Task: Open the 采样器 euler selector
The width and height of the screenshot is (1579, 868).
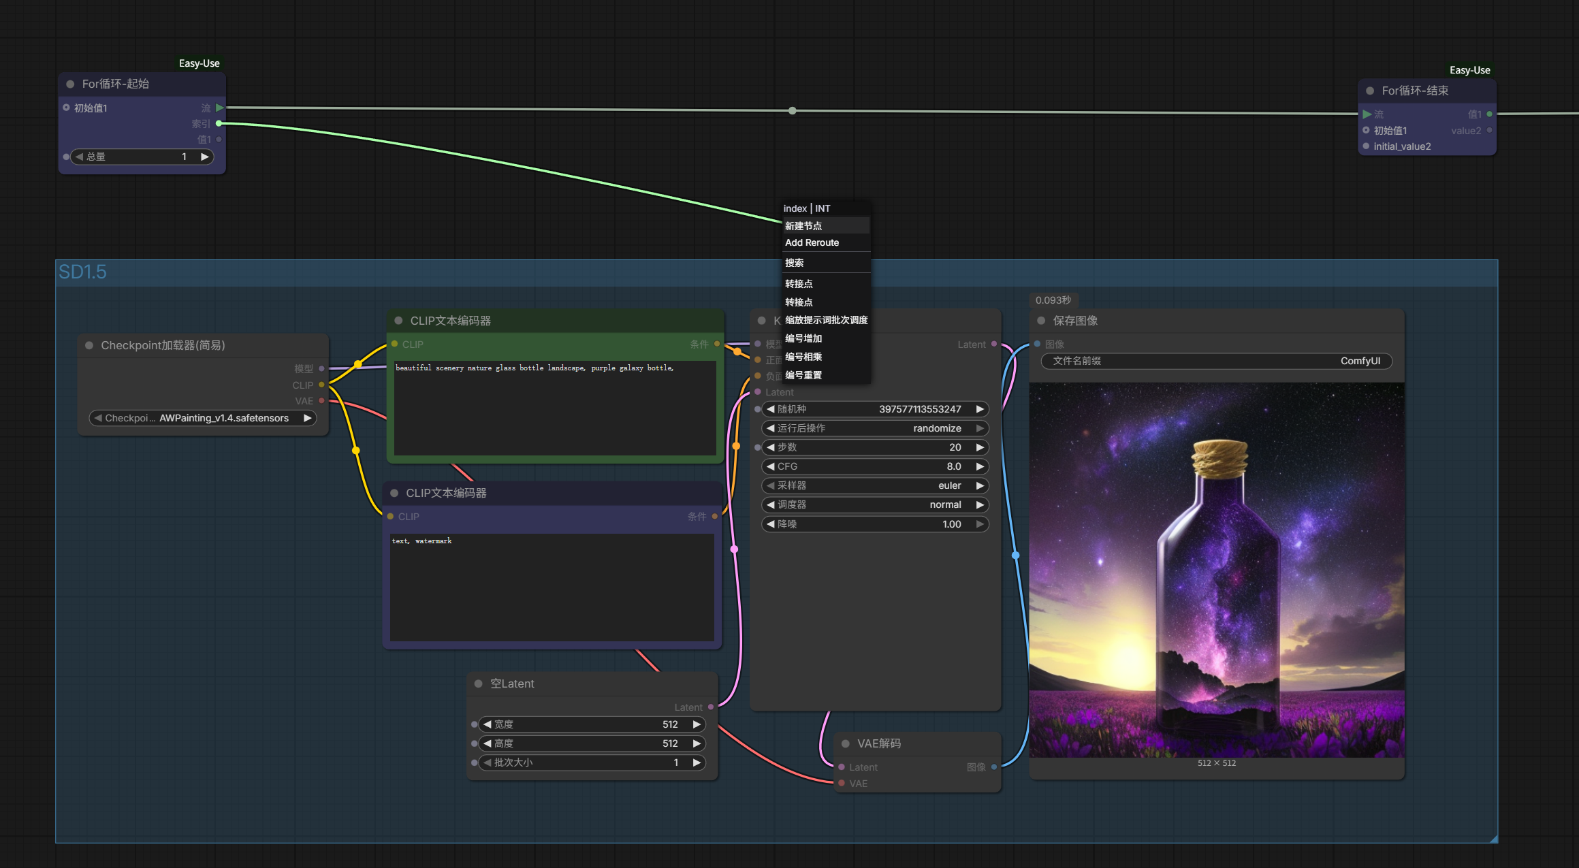Action: (x=875, y=485)
